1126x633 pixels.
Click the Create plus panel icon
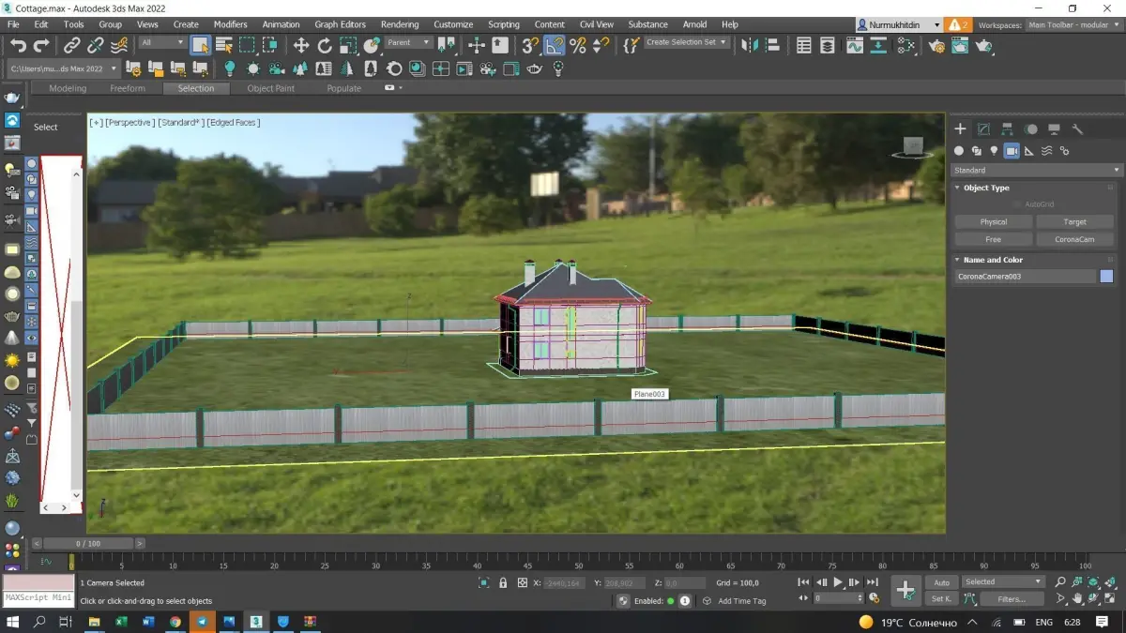(960, 129)
